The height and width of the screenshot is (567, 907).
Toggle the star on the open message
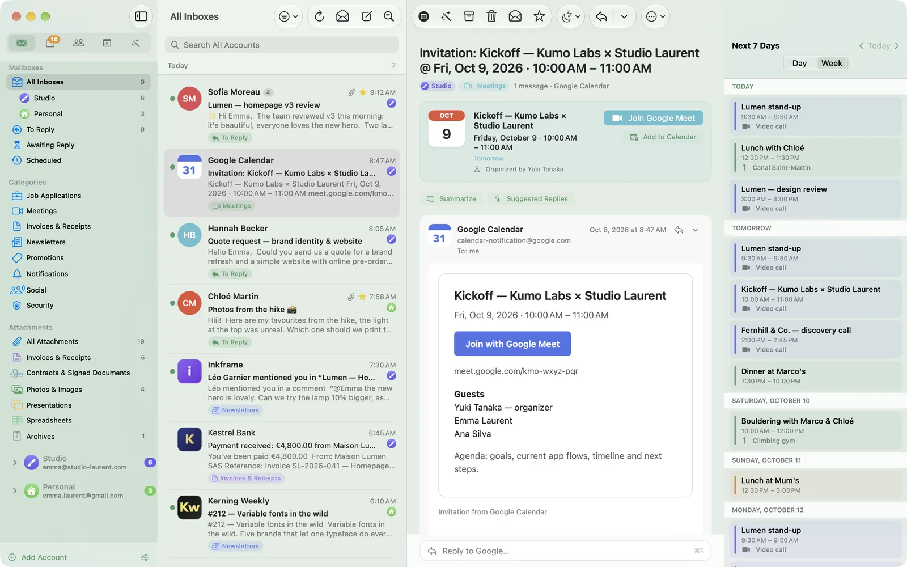point(539,16)
